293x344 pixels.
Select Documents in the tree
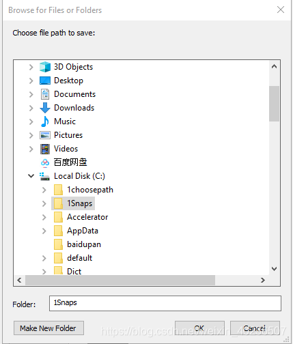(x=74, y=94)
